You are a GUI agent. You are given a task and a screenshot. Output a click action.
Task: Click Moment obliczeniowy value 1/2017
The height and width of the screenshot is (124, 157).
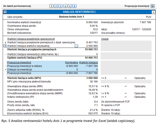click(x=94, y=33)
